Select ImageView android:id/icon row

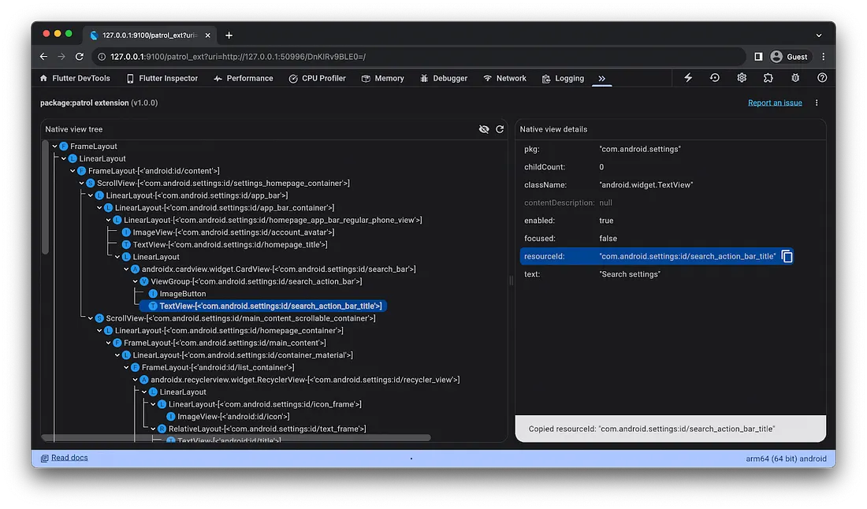(x=228, y=417)
